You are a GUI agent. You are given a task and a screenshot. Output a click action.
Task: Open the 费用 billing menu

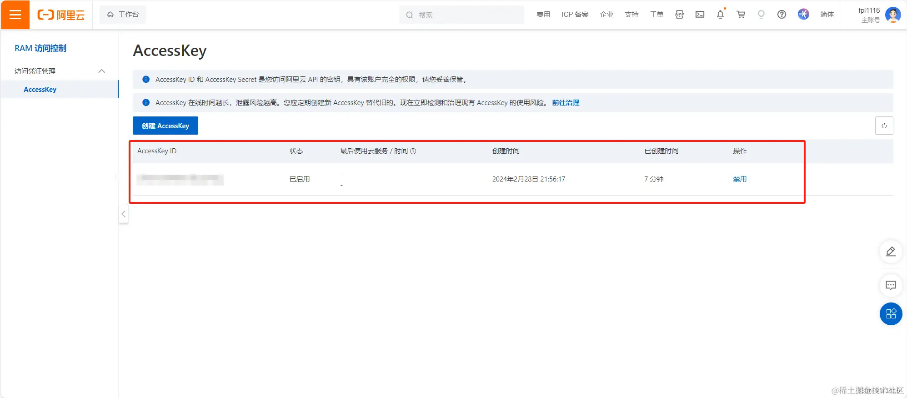(x=543, y=15)
